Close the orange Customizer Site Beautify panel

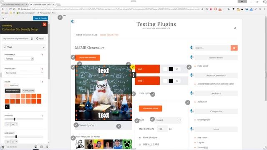[45, 25]
